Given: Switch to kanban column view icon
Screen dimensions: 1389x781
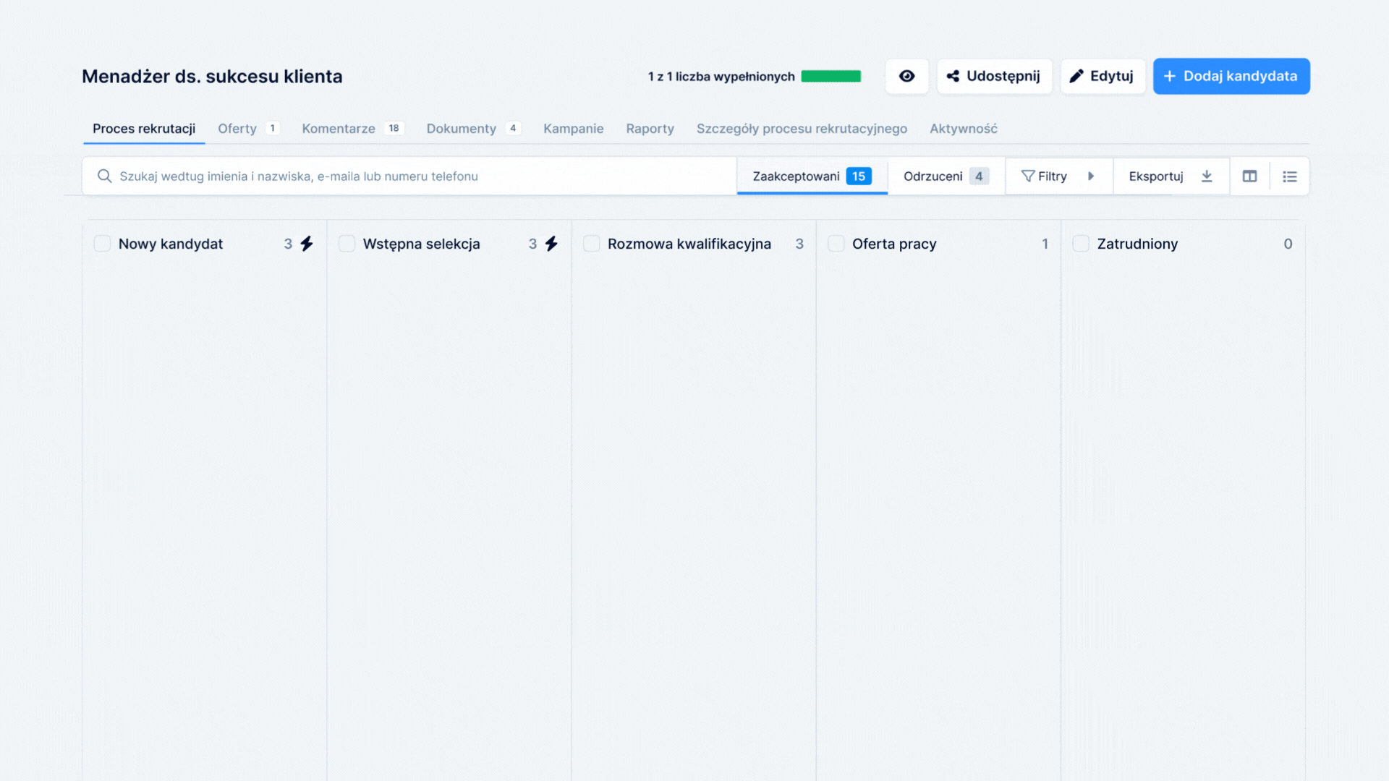Looking at the screenshot, I should [1249, 176].
